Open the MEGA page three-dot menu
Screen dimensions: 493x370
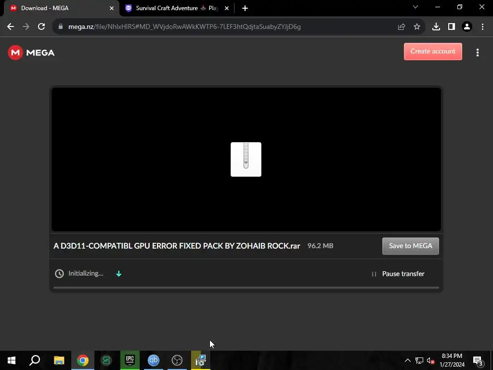point(477,53)
